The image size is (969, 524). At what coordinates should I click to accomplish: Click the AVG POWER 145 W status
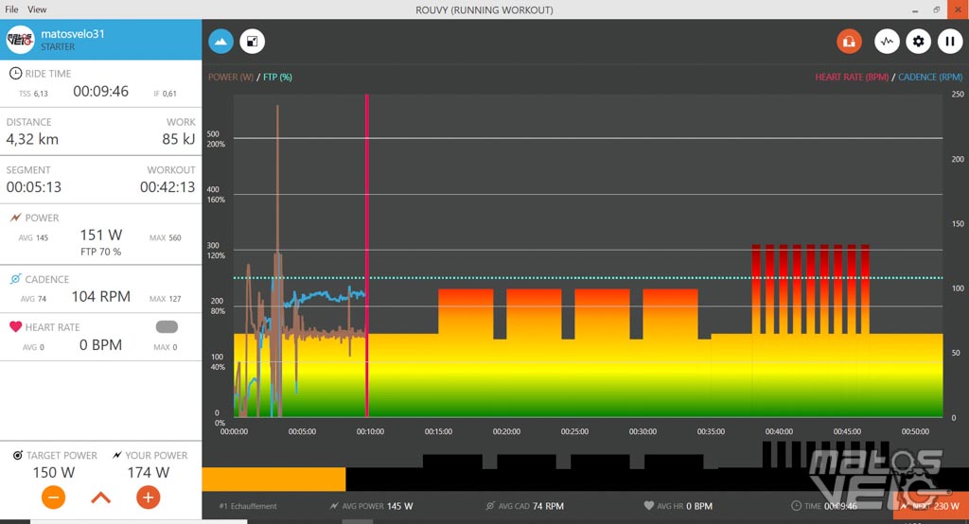click(x=371, y=506)
